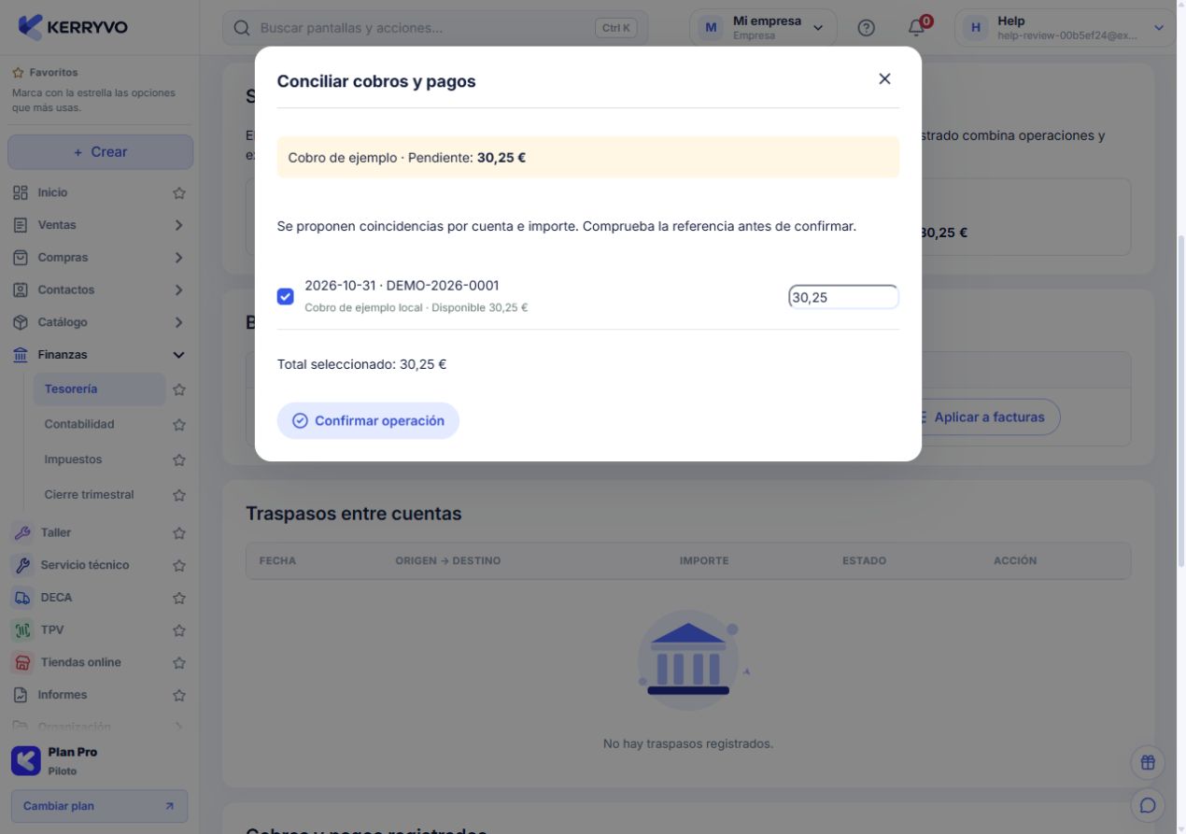Click the Inicio dashboard icon
This screenshot has height=834, width=1186.
coord(21,192)
